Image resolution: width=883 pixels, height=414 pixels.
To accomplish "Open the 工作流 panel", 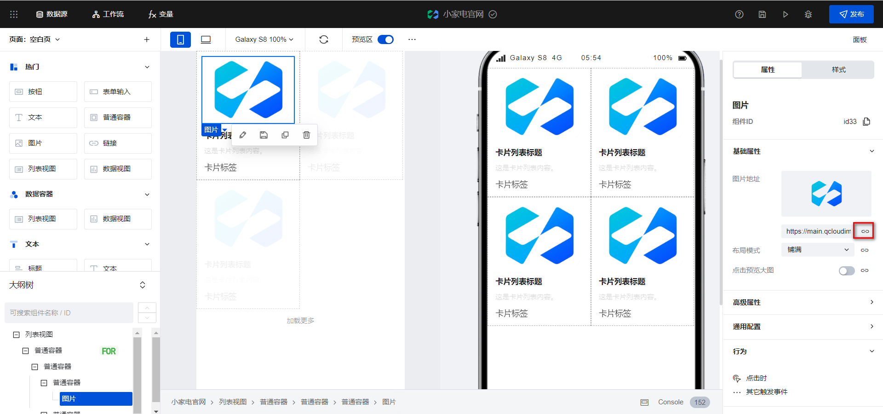I will 108,14.
